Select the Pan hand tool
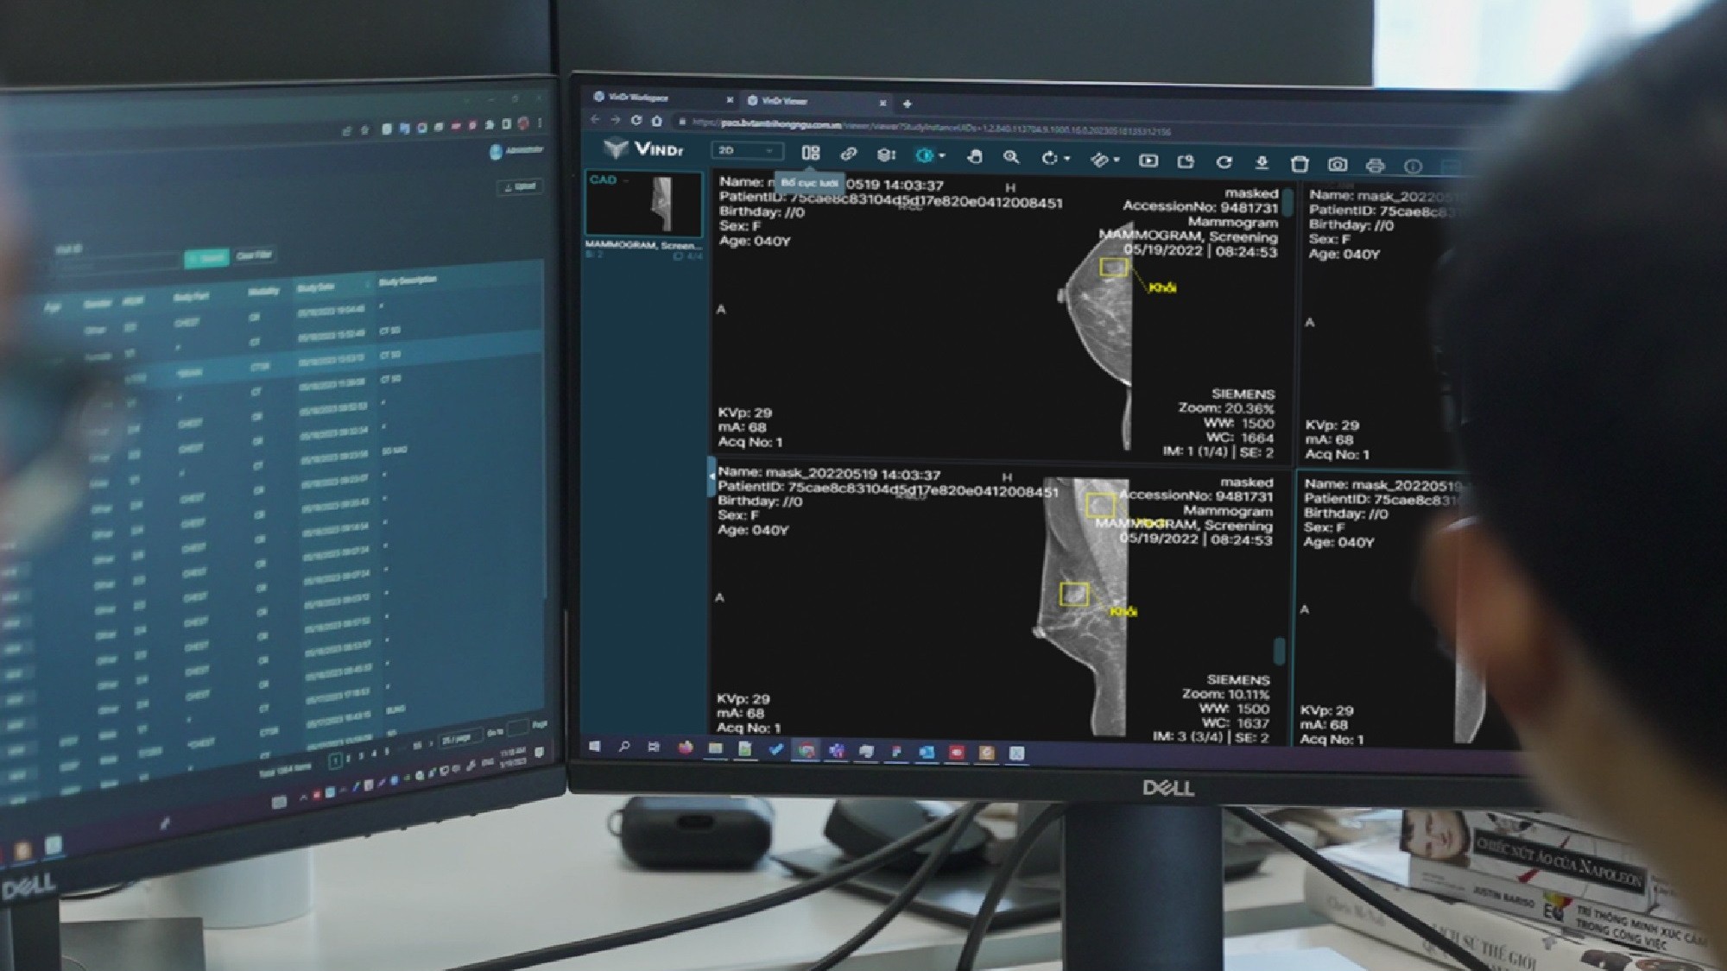The width and height of the screenshot is (1727, 971). point(974,156)
